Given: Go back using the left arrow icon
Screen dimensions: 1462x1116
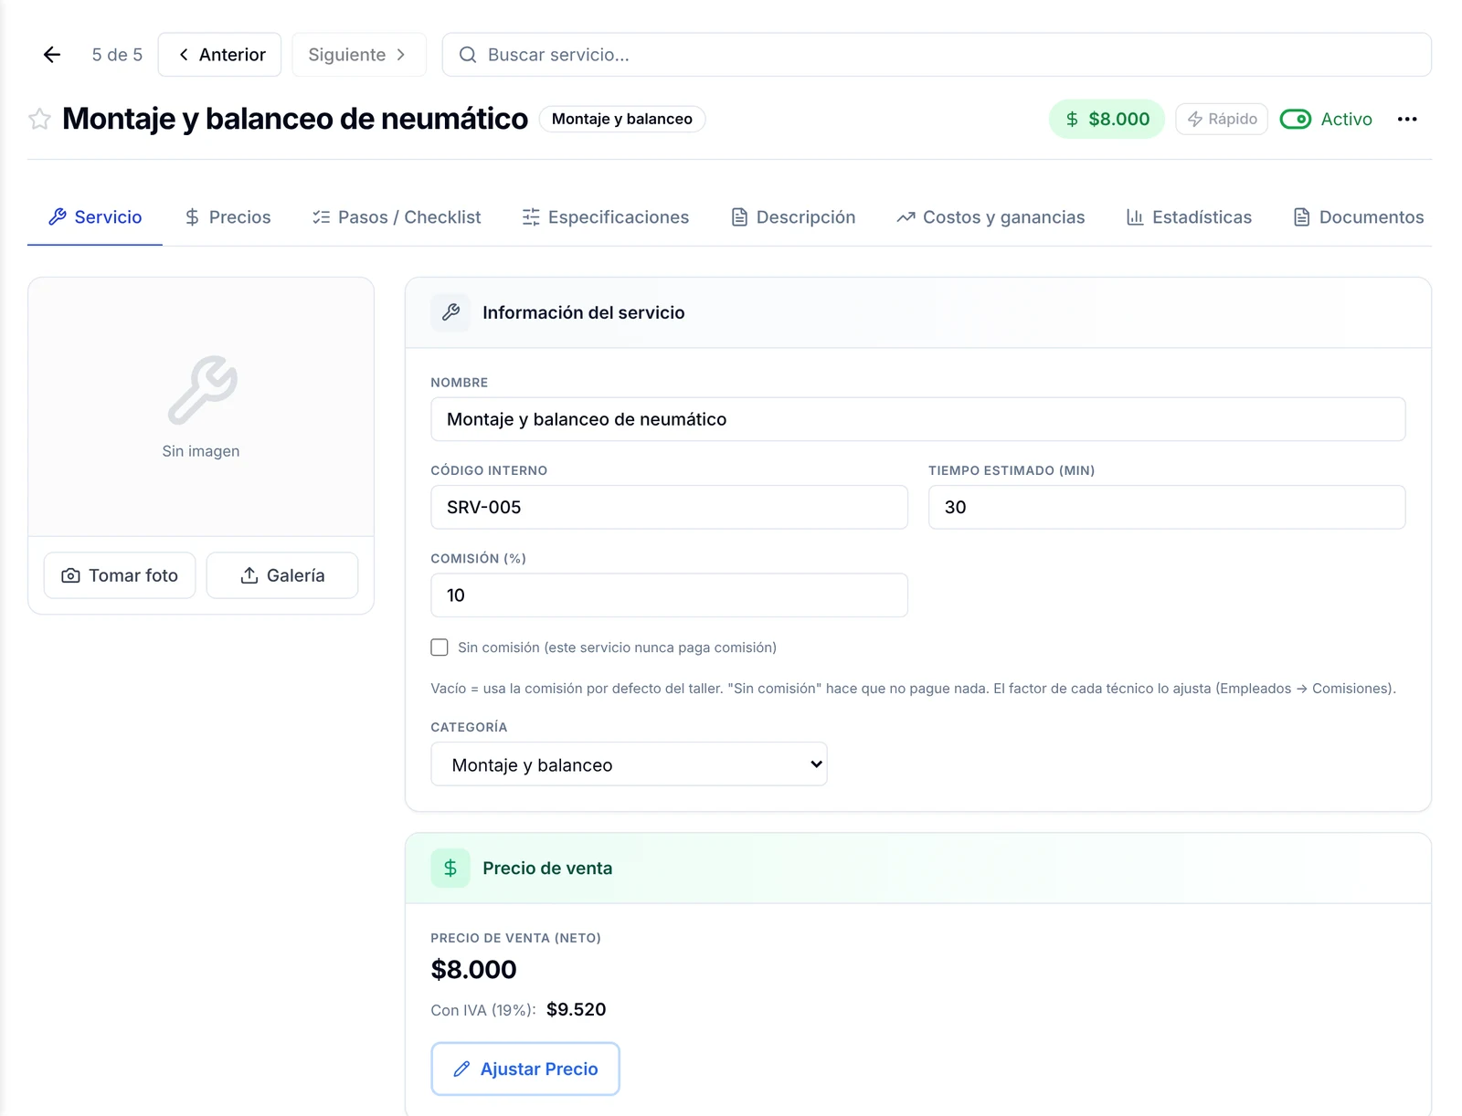Looking at the screenshot, I should tap(52, 55).
